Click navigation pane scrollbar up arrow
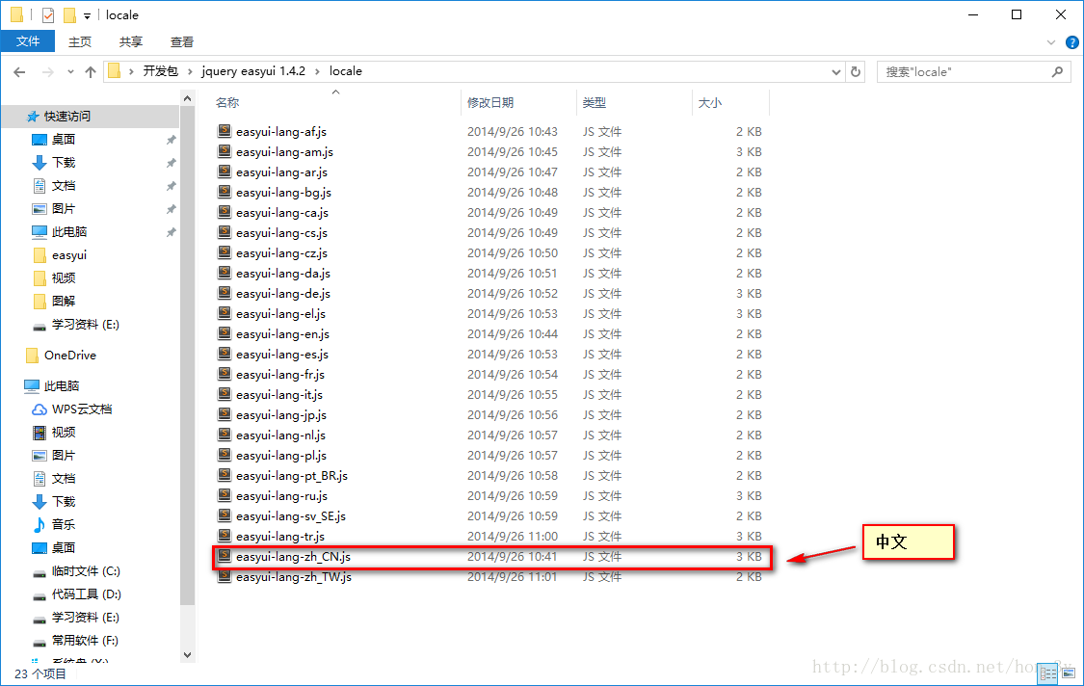The image size is (1084, 686). pos(187,99)
